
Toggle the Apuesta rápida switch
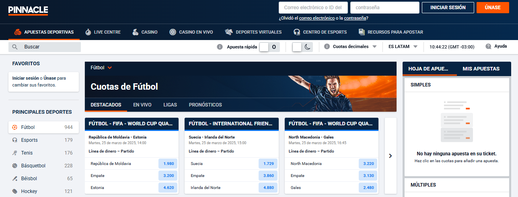pyautogui.click(x=269, y=47)
